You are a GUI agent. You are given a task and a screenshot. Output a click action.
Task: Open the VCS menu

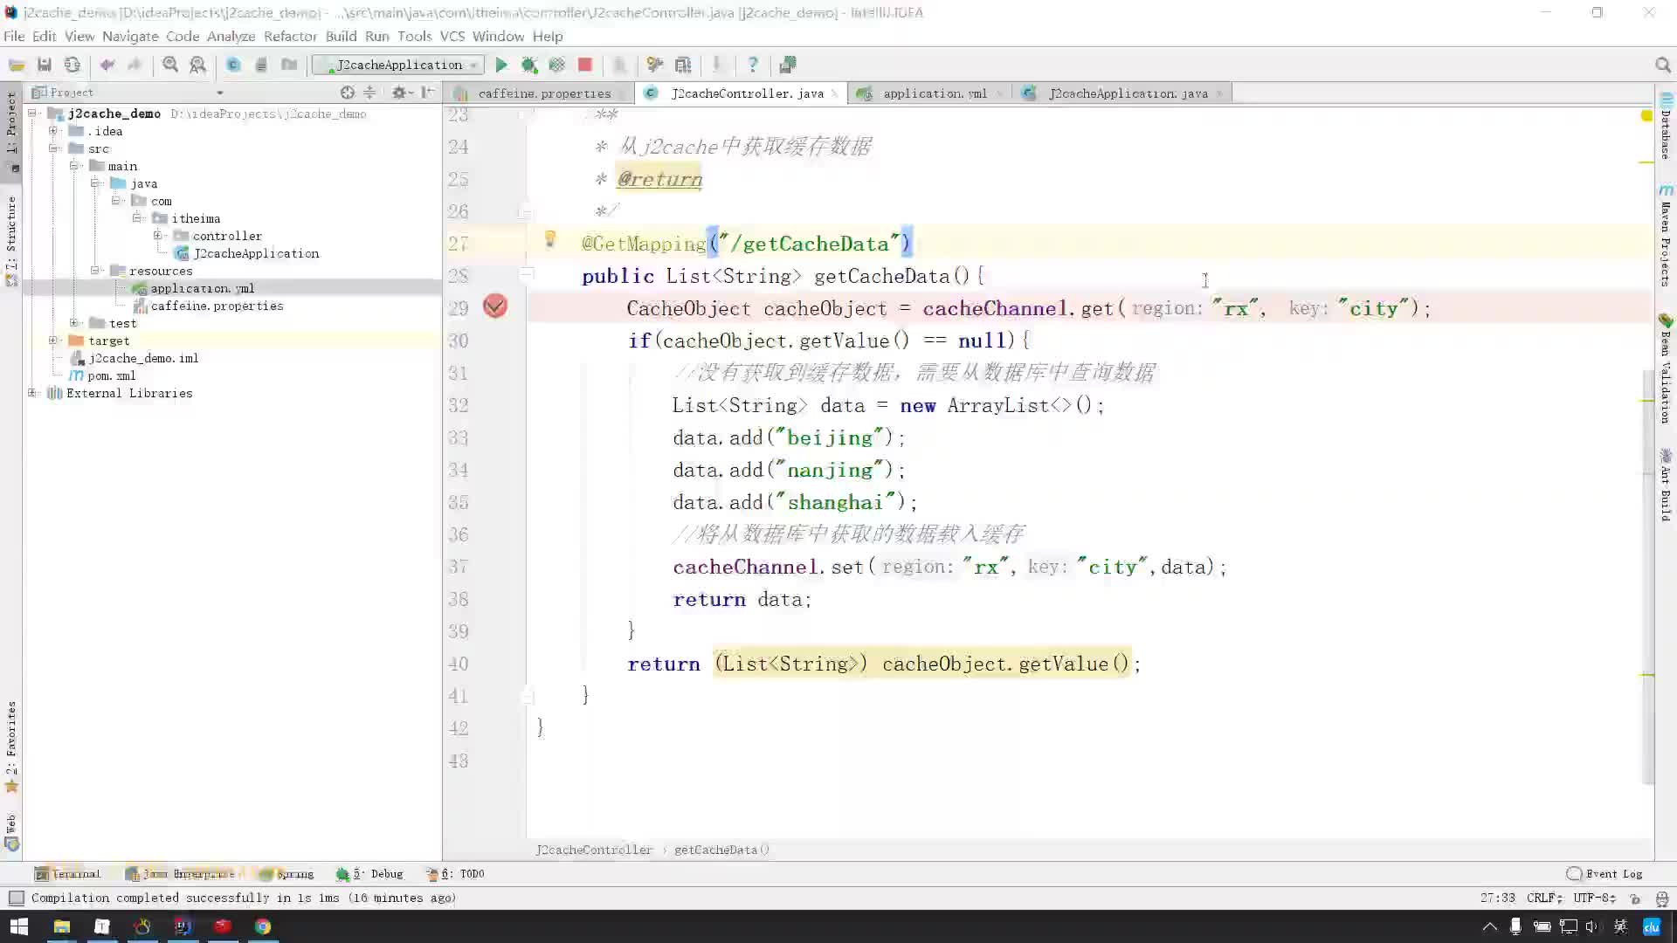coord(452,36)
